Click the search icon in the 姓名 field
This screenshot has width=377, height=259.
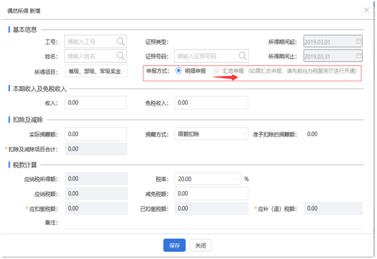tap(120, 56)
